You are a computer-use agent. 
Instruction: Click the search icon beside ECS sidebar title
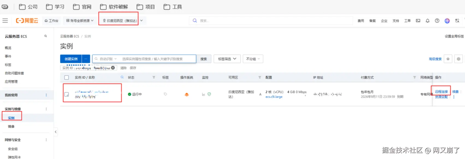pos(46,36)
